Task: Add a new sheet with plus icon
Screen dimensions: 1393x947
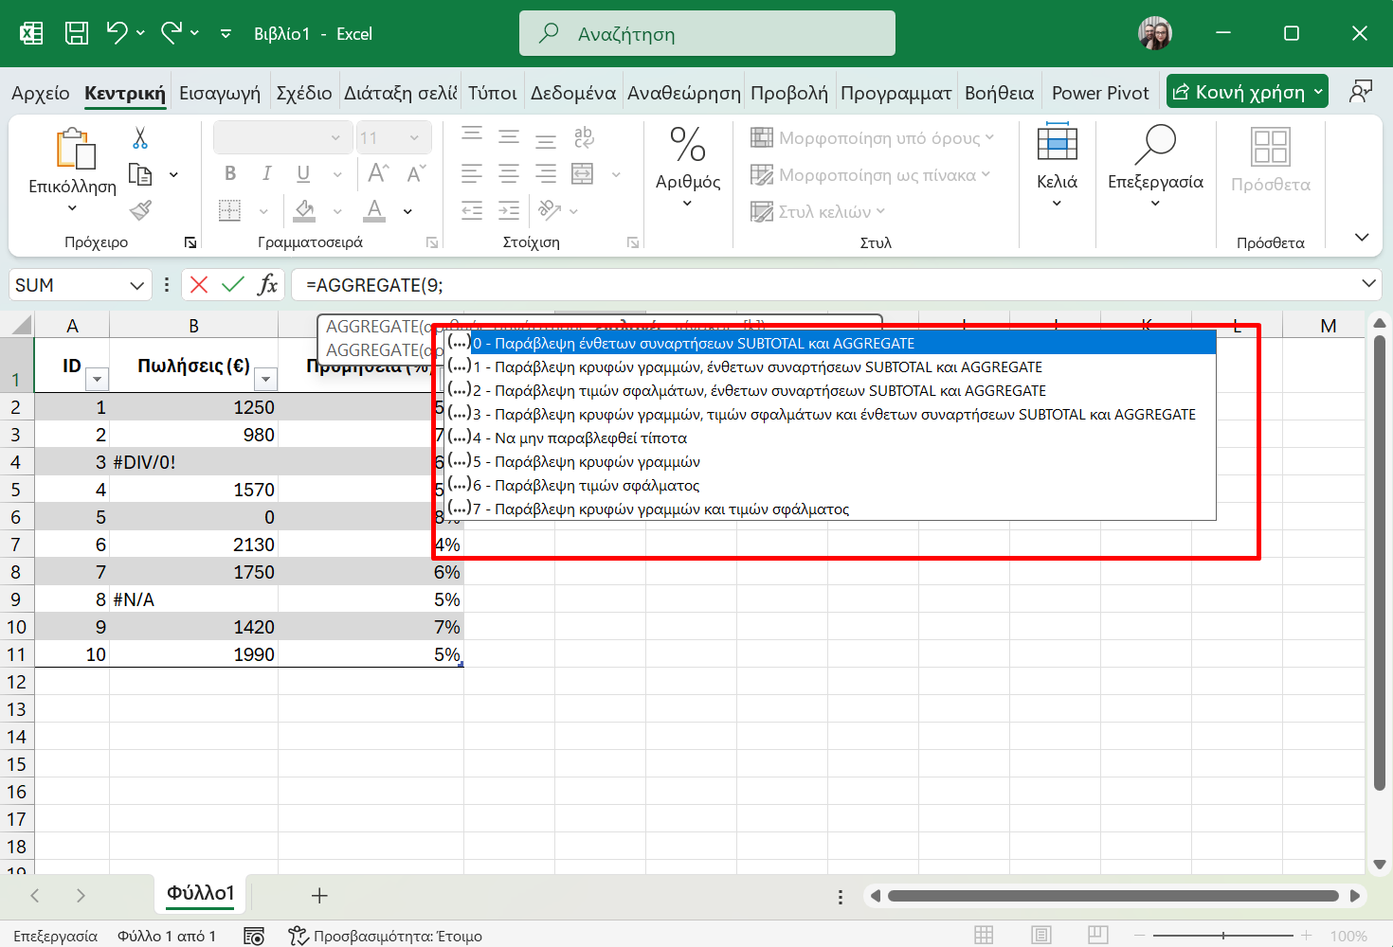Action: pos(319,896)
